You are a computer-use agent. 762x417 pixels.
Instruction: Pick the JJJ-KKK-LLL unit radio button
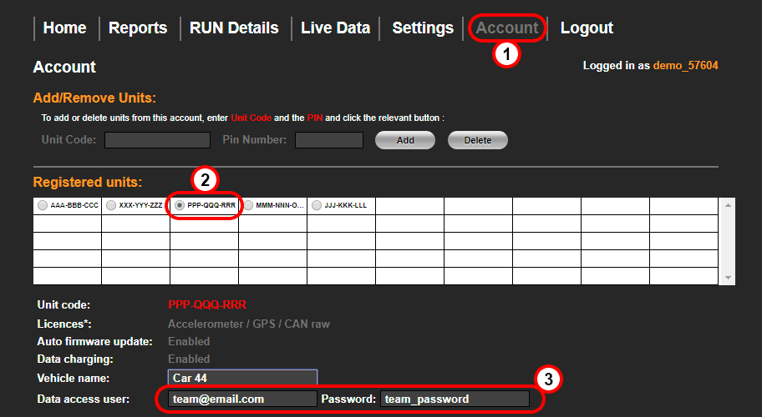tap(317, 205)
